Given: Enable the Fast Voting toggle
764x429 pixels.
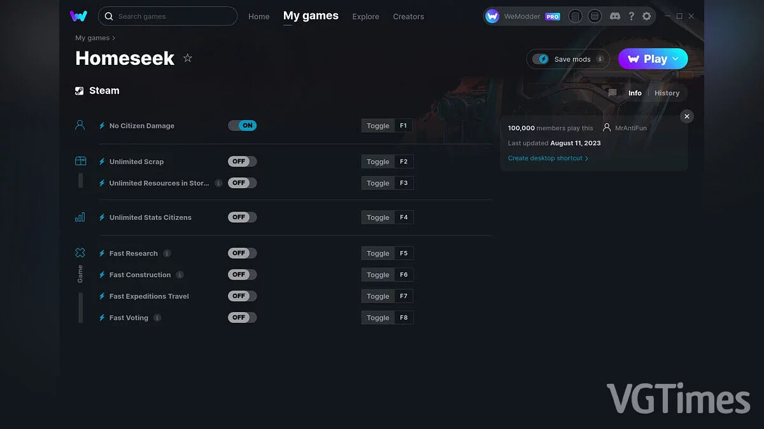Looking at the screenshot, I should [x=243, y=318].
